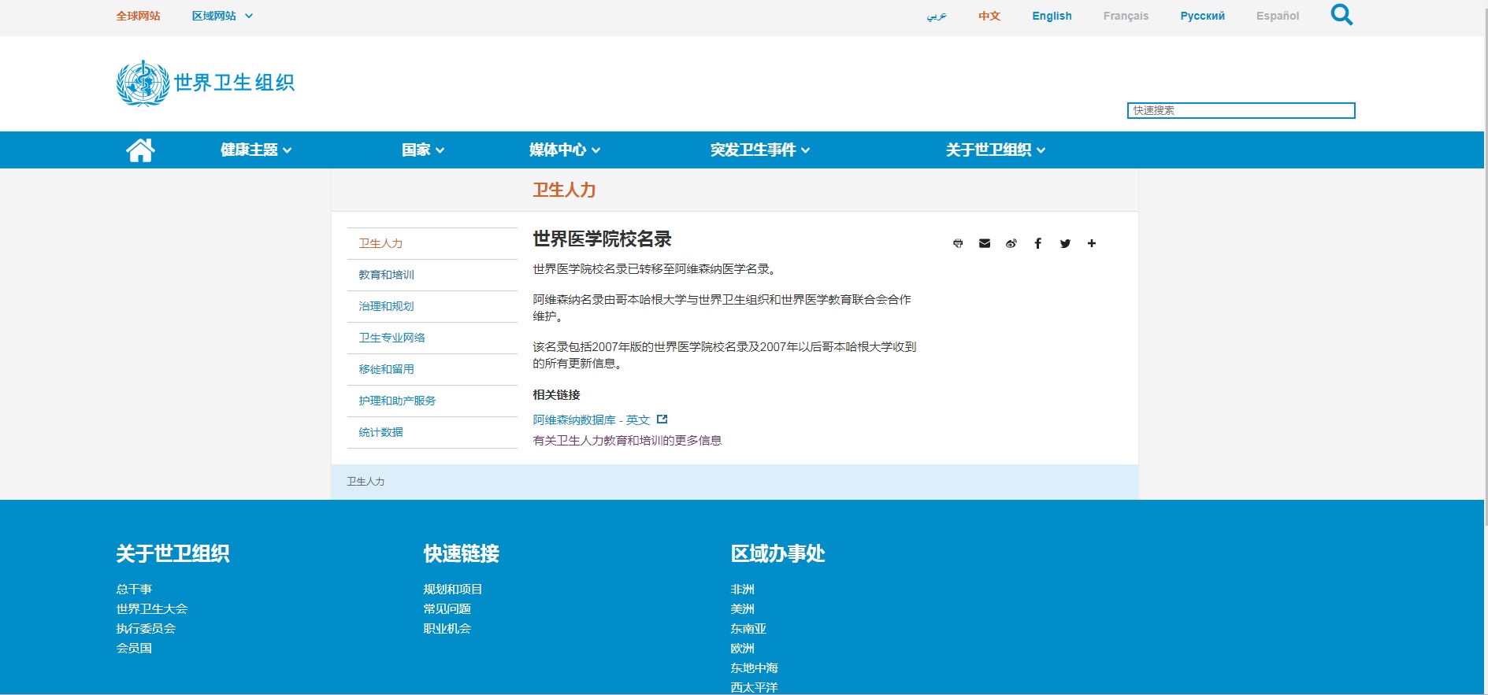Click the WHO logo emblem

coord(143,83)
